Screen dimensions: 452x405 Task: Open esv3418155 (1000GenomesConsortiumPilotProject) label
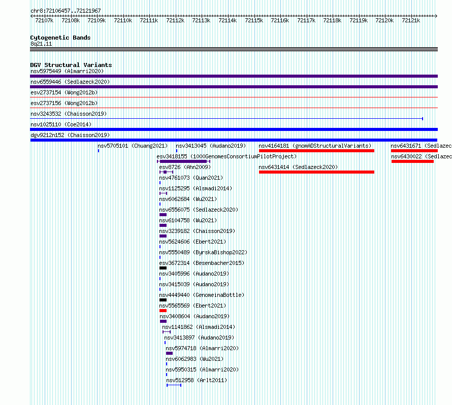tap(227, 156)
